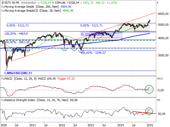Screen dimensions: 170x127
Task: Click the left 0,00% - 5121,71 Fibonacci label
Action: pos(18,25)
